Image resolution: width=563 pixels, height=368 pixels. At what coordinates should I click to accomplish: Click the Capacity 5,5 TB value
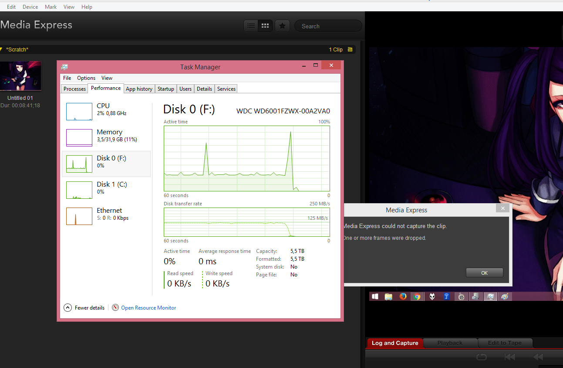297,251
